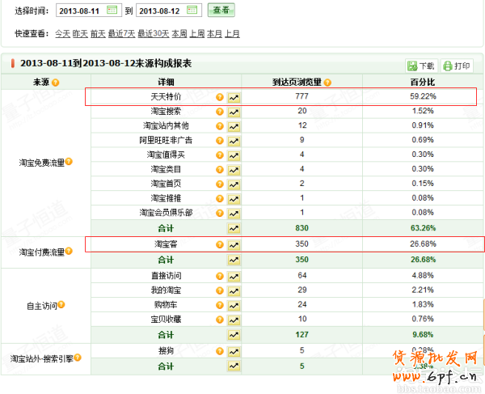This screenshot has height=394, width=485.
Task: View trend chart for 宝贝收藏
Action: 234,320
